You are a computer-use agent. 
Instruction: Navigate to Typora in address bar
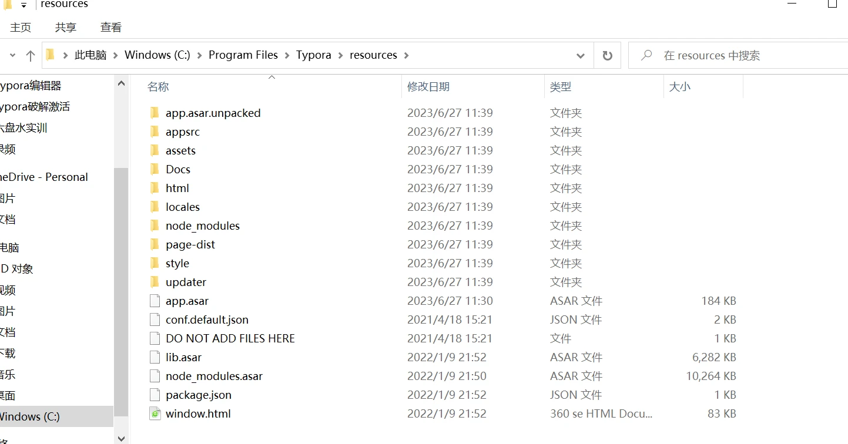pyautogui.click(x=314, y=55)
